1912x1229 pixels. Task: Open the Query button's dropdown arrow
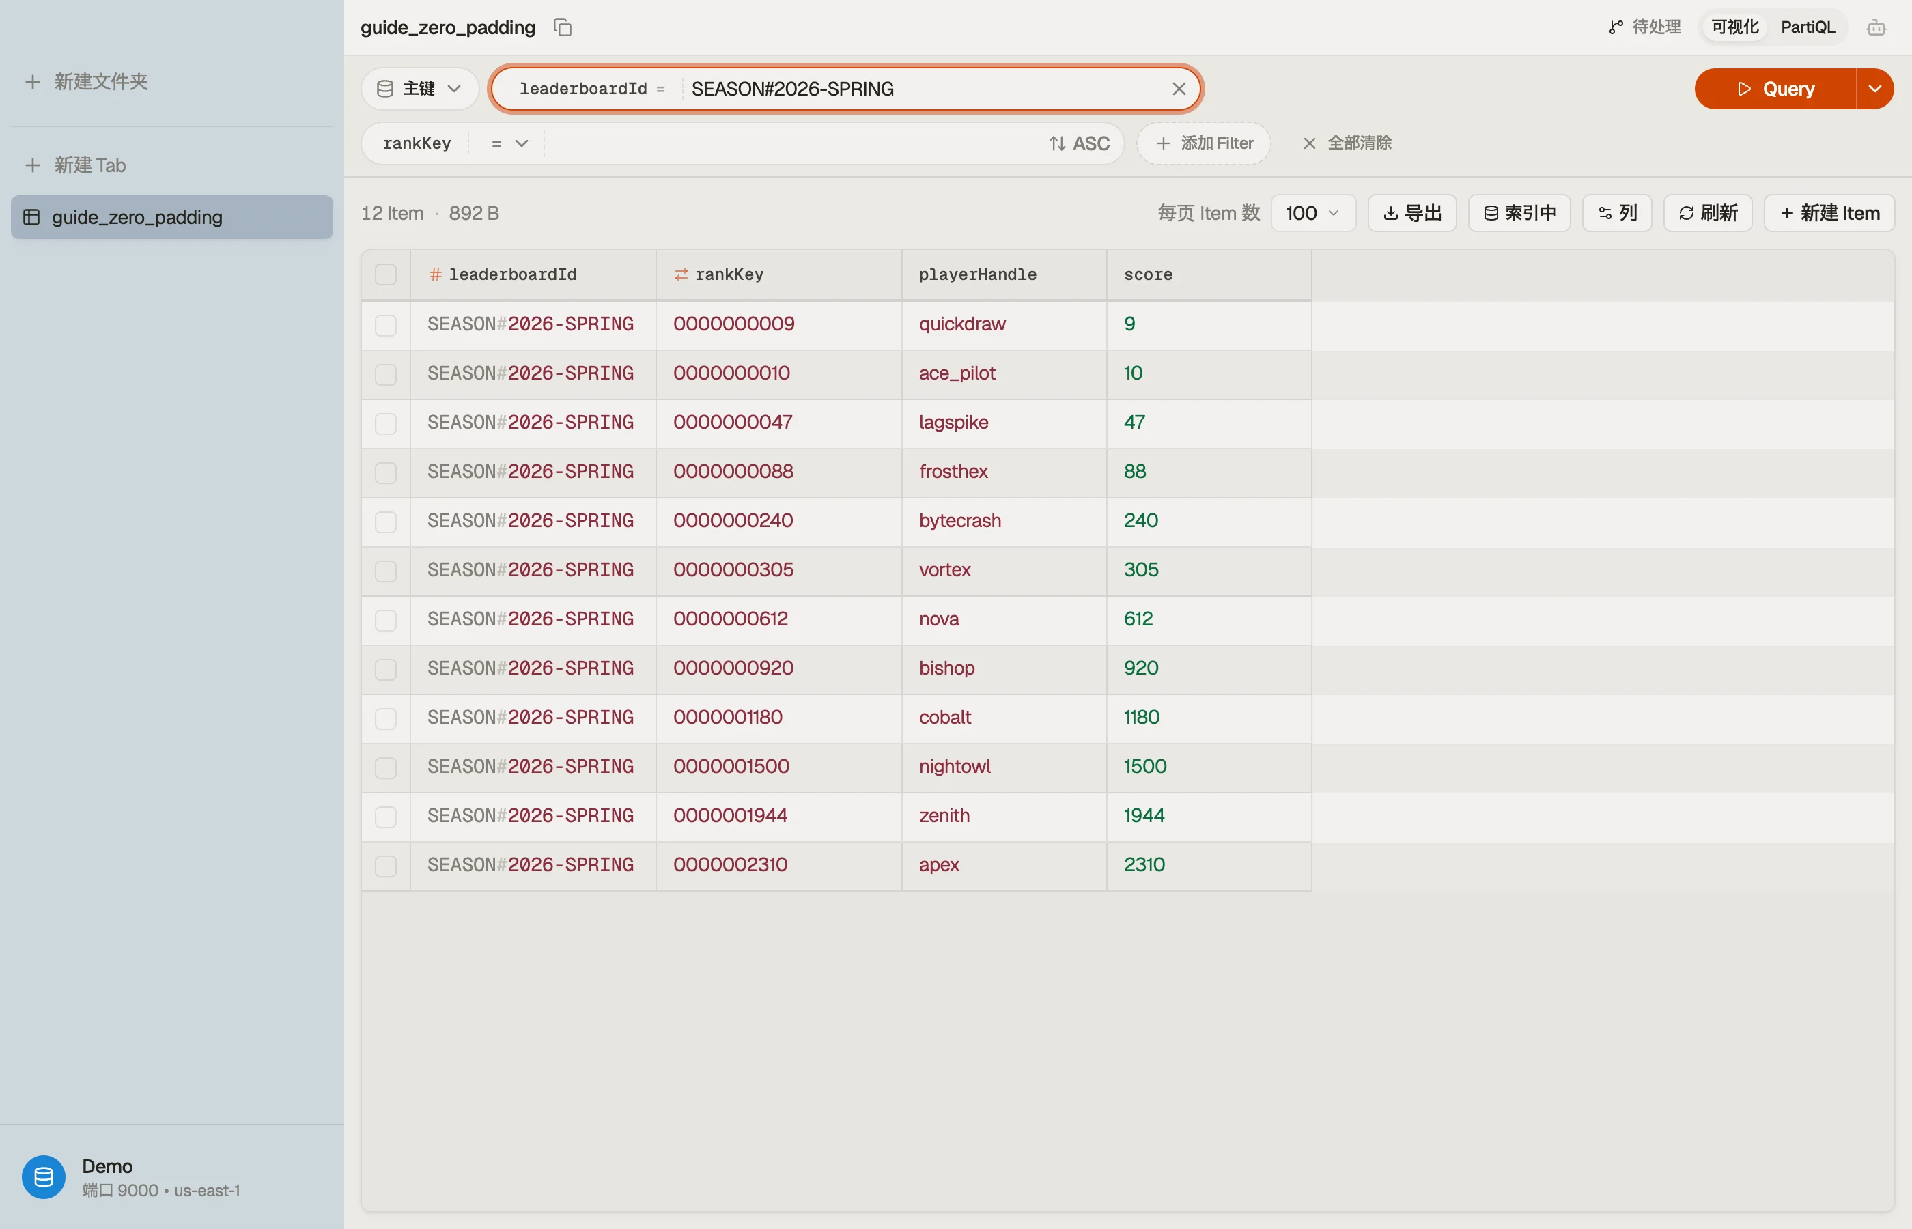(x=1874, y=89)
